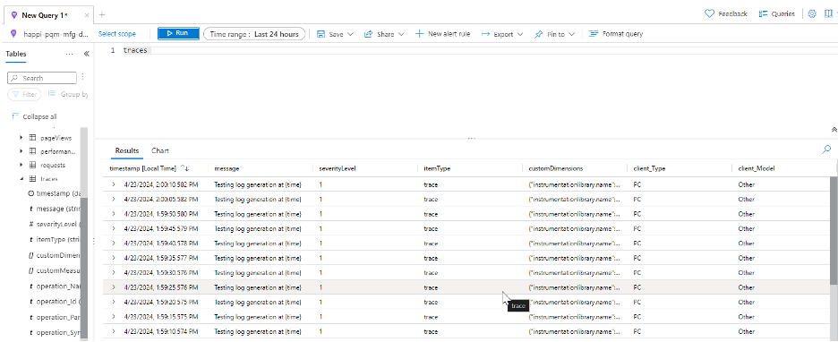This screenshot has height=342, width=838.
Task: Open Feedback with heart icon
Action: (726, 14)
